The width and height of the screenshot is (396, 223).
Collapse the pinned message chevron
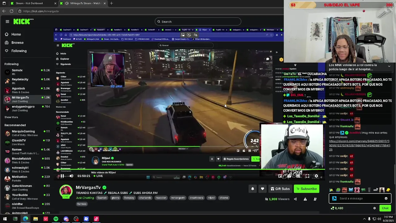pyautogui.click(x=389, y=66)
